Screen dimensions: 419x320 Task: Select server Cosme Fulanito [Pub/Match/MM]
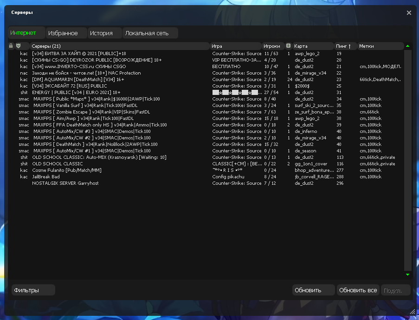(x=206, y=170)
